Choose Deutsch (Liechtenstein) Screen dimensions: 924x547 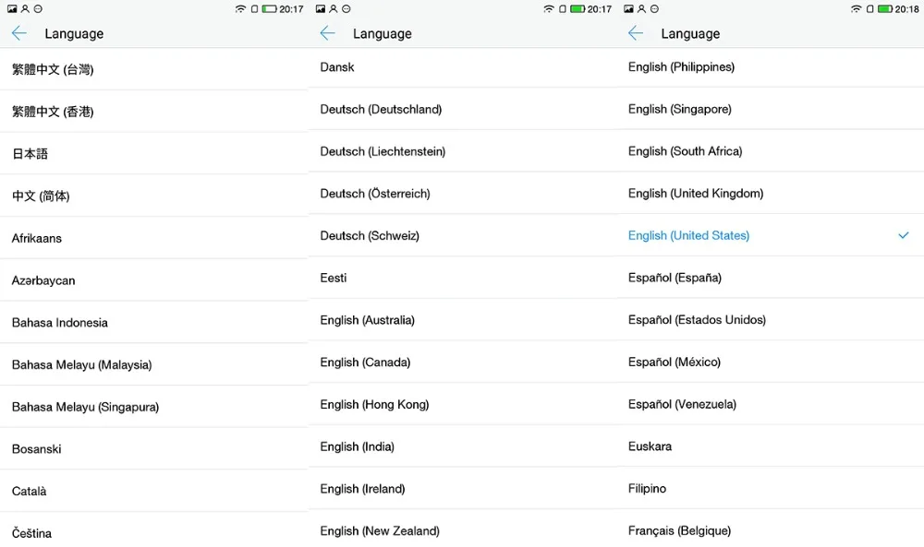point(463,151)
